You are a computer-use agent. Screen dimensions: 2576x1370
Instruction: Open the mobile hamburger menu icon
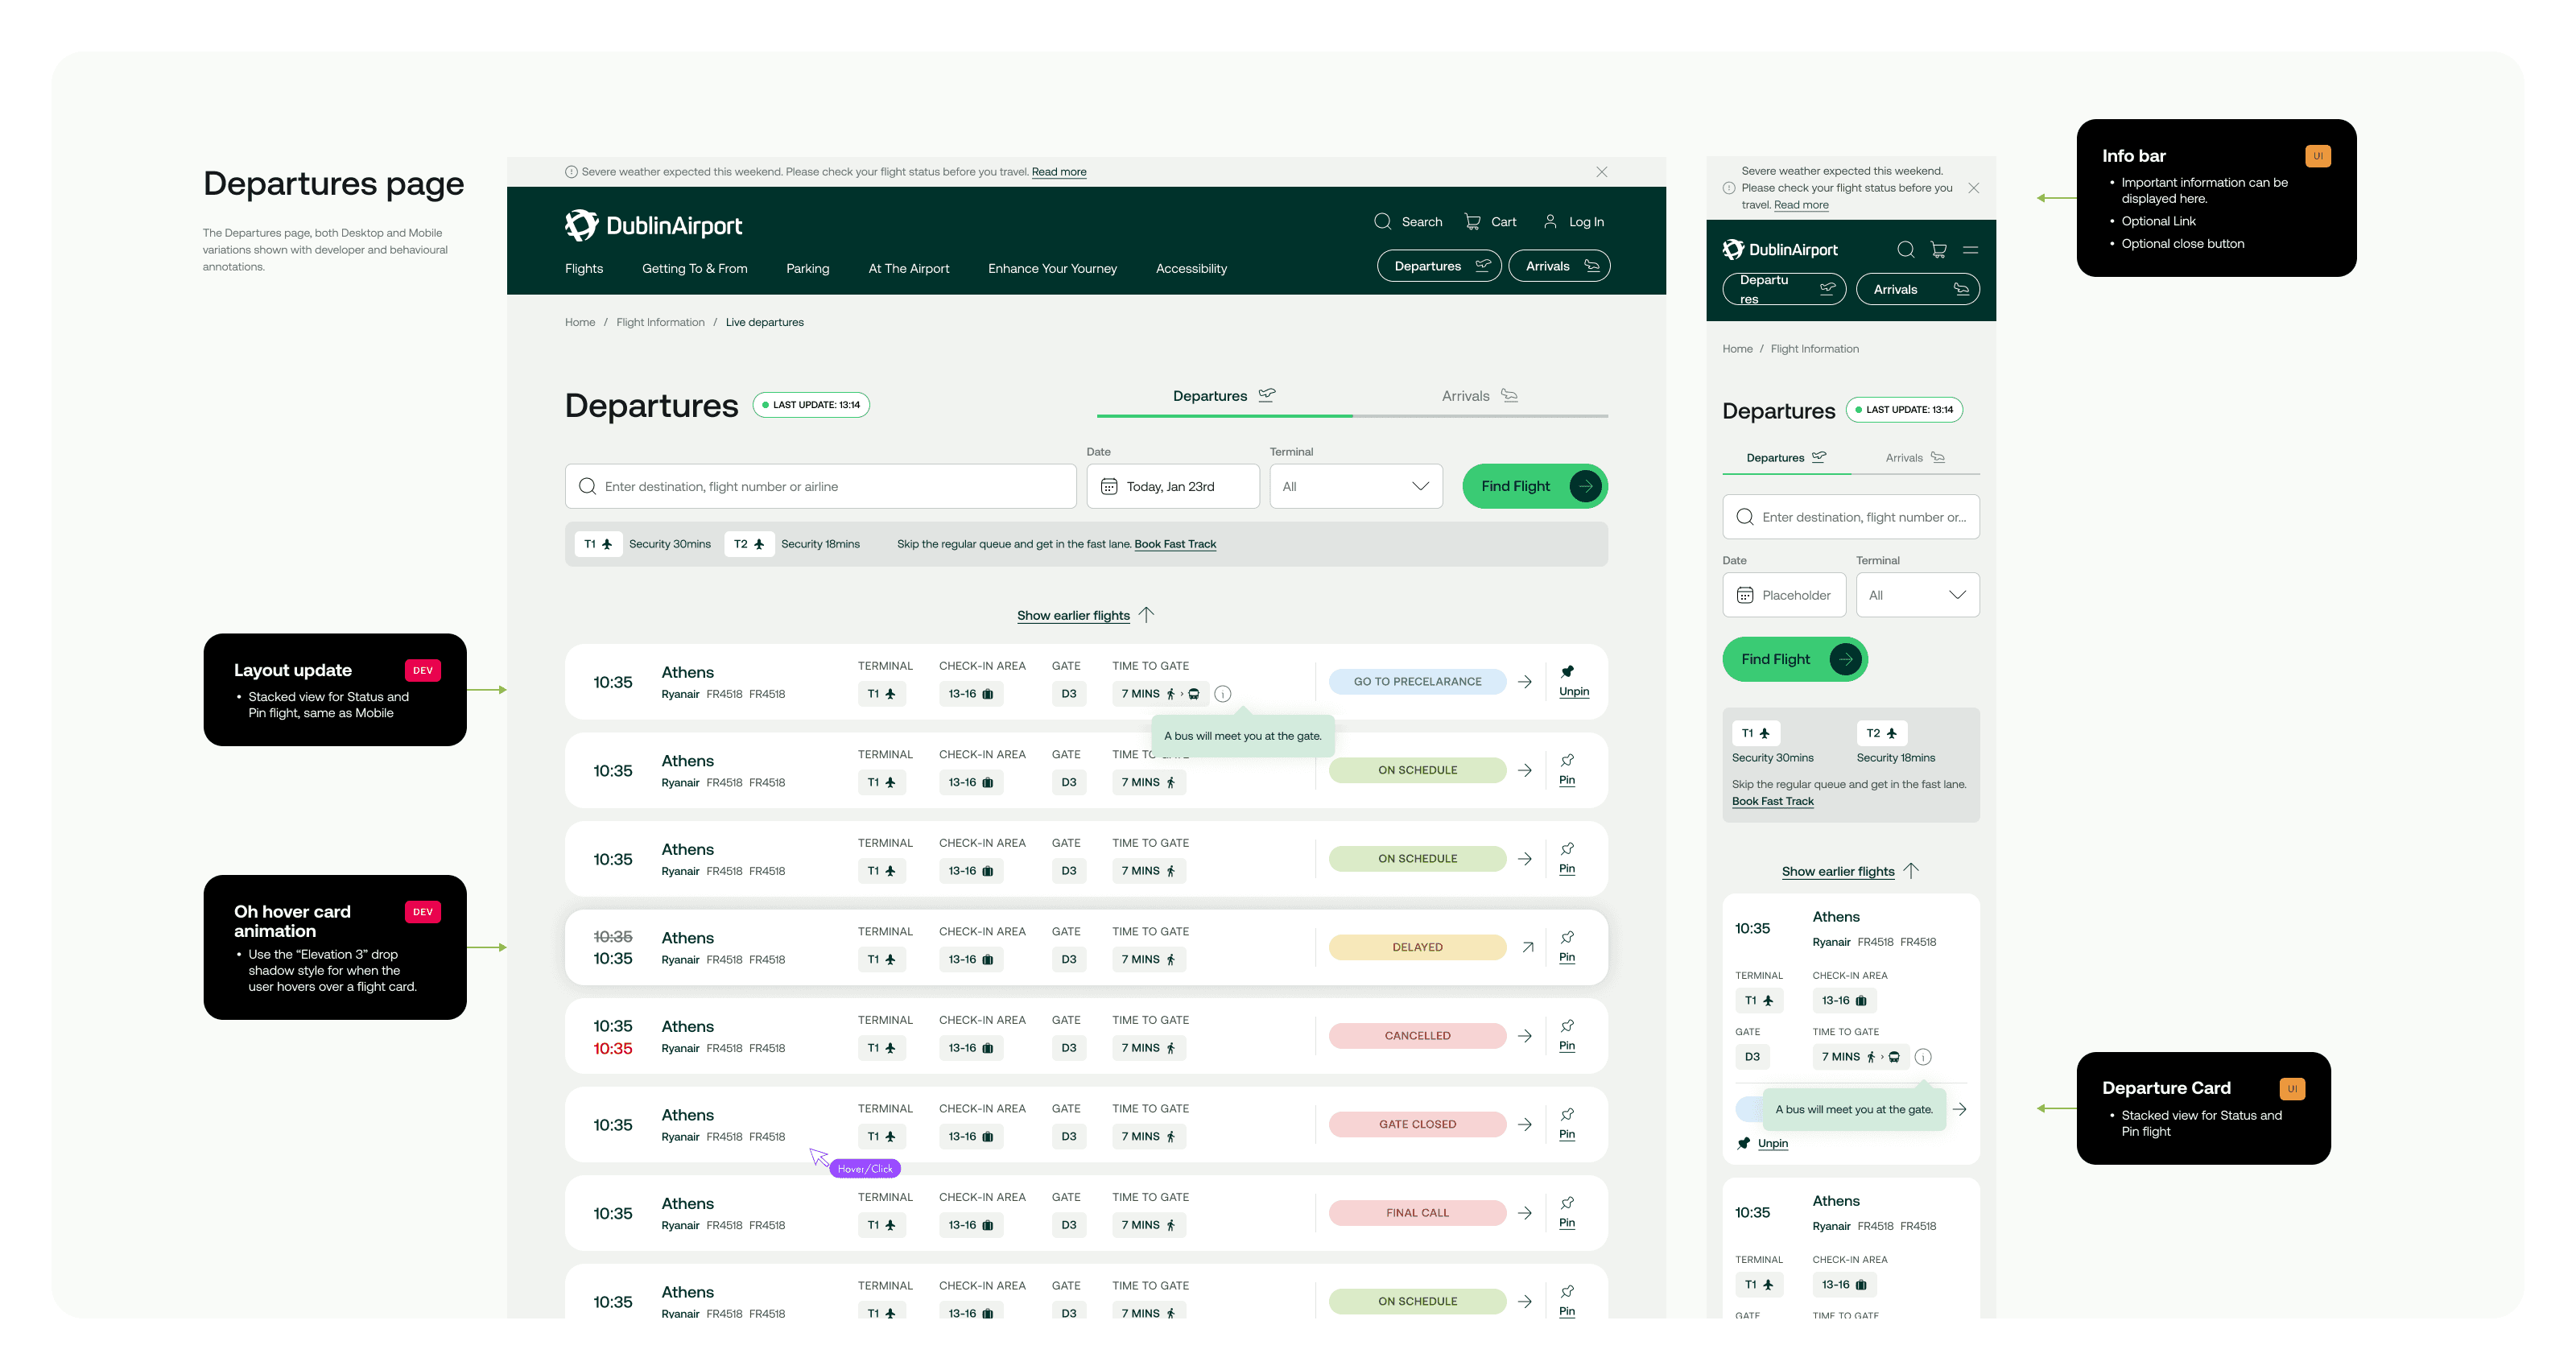(1970, 250)
